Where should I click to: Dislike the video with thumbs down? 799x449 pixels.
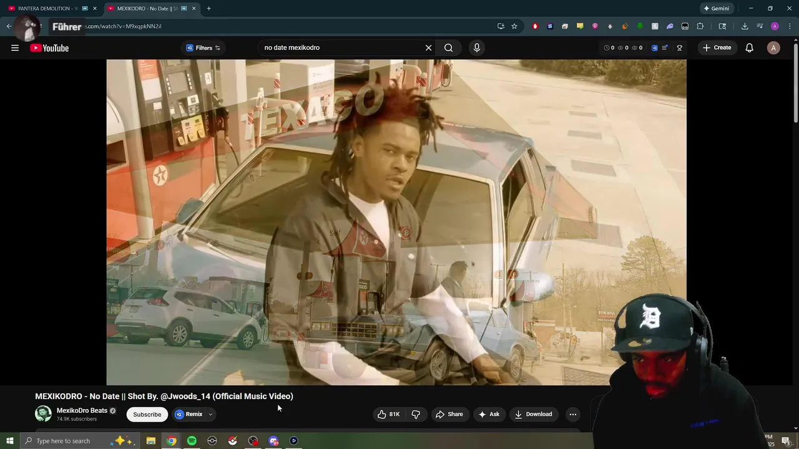(x=416, y=414)
